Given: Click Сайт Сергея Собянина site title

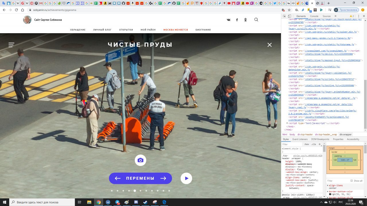Looking at the screenshot, I should pyautogui.click(x=48, y=20).
